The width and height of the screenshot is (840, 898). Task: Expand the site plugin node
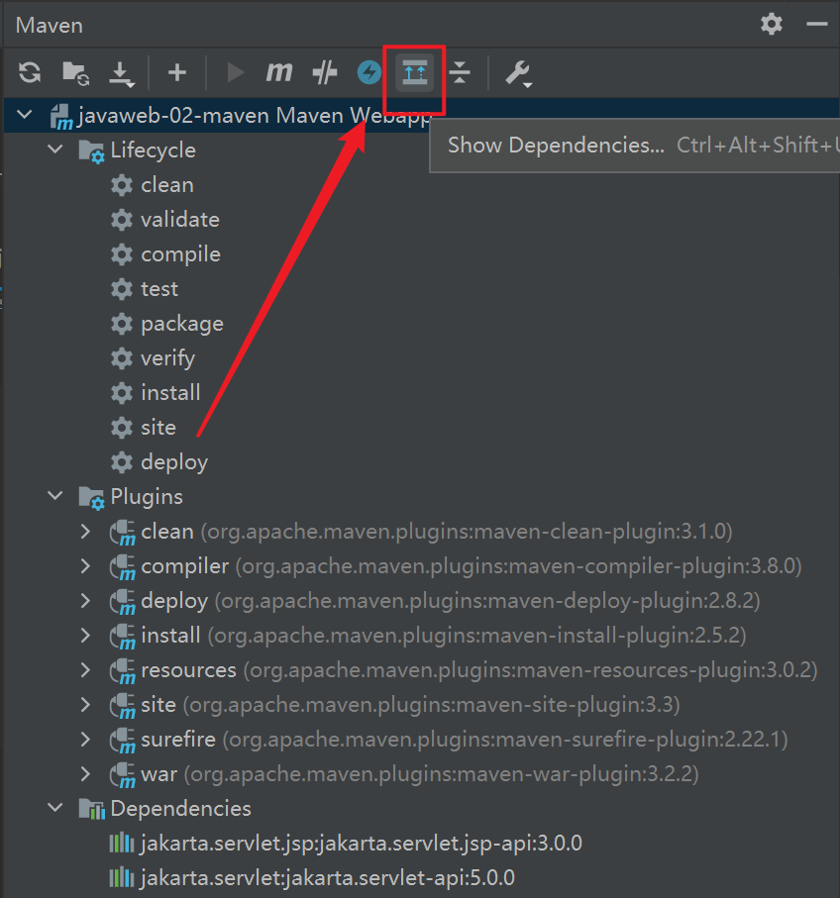click(85, 704)
